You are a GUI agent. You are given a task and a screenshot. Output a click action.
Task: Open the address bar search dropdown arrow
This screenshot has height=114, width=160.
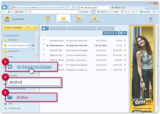(x=70, y=7)
